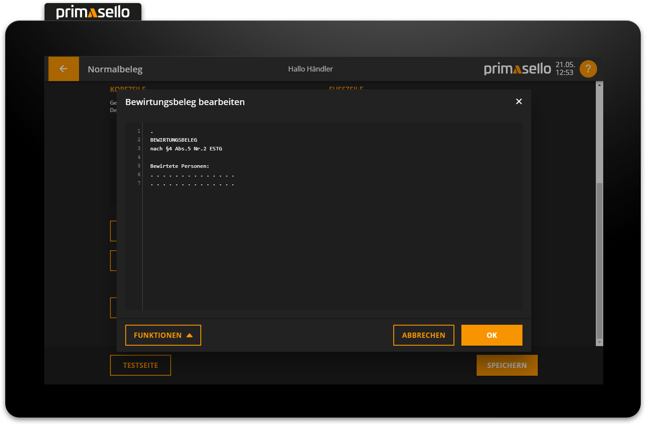Click the TESTSEITE button
Viewport: 646px width, 425px height.
(x=140, y=365)
